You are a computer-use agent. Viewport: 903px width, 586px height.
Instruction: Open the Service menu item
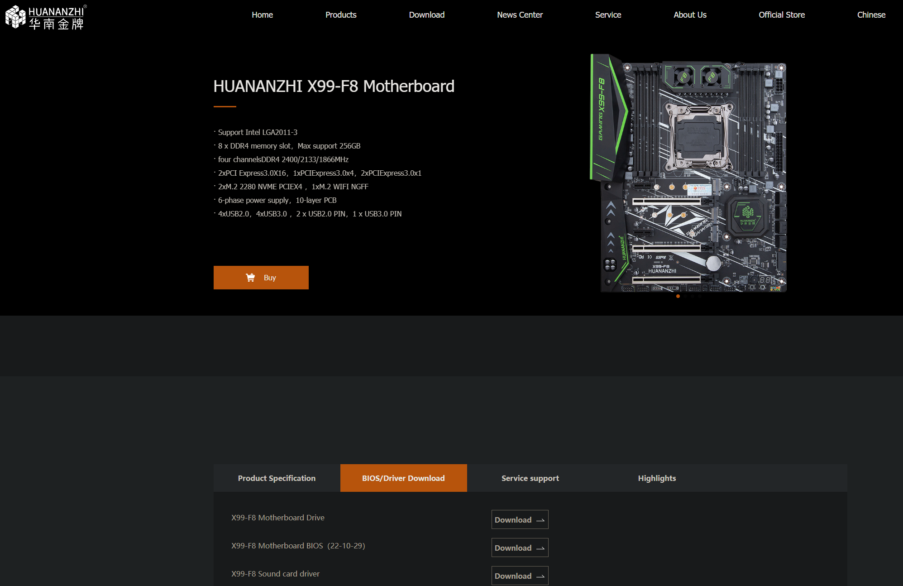tap(608, 15)
